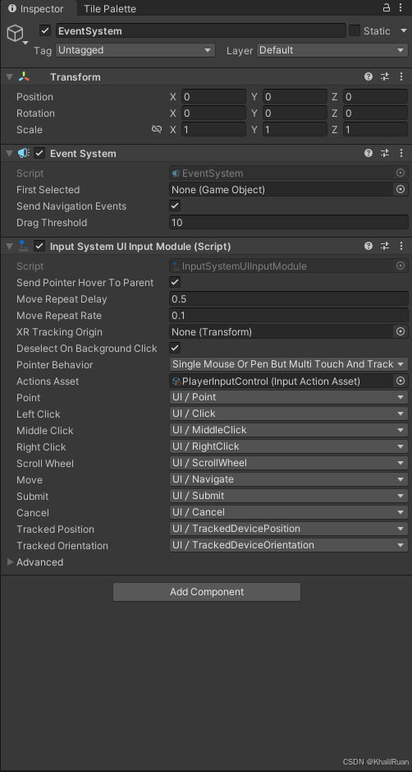Image resolution: width=412 pixels, height=772 pixels.
Task: Collapse Input System UI Input Module foldout
Action: tap(9, 246)
